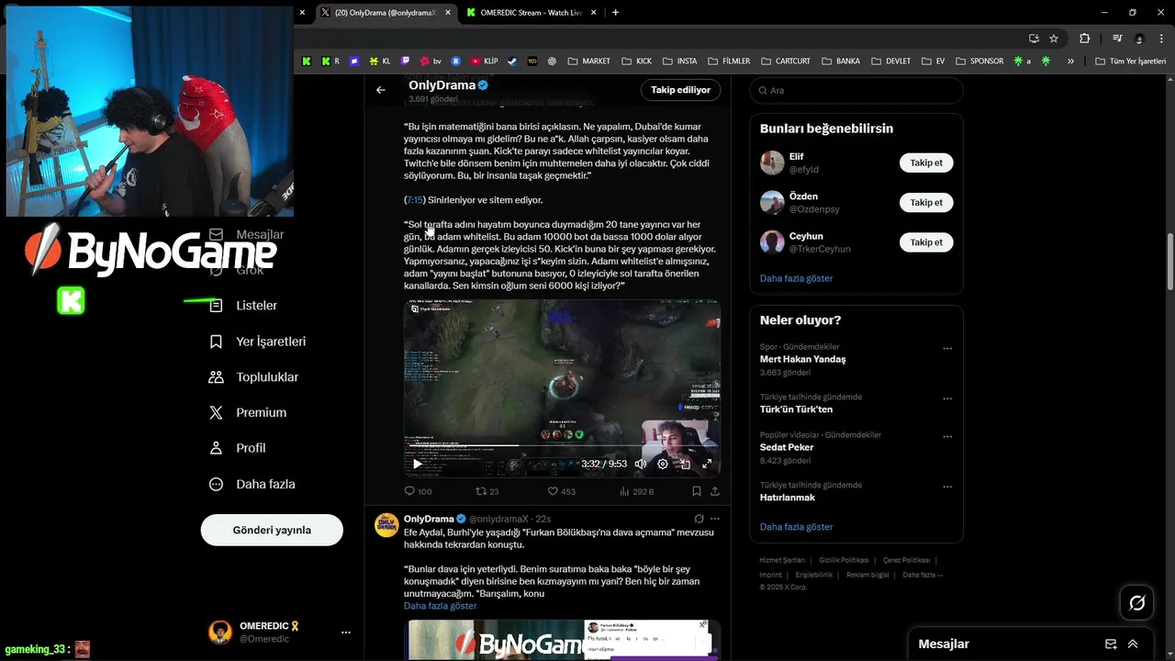The image size is (1175, 661).
Task: Show more trends under Hatırlanmak
Action: [797, 527]
